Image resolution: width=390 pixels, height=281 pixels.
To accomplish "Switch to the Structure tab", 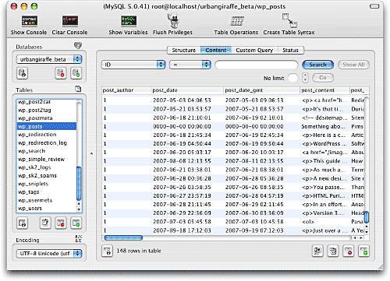I will point(183,50).
